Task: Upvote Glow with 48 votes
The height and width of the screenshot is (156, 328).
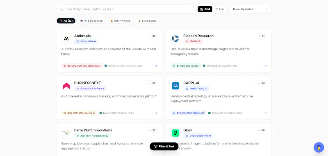Action: (x=261, y=130)
